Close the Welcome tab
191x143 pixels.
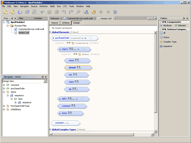click(61, 18)
